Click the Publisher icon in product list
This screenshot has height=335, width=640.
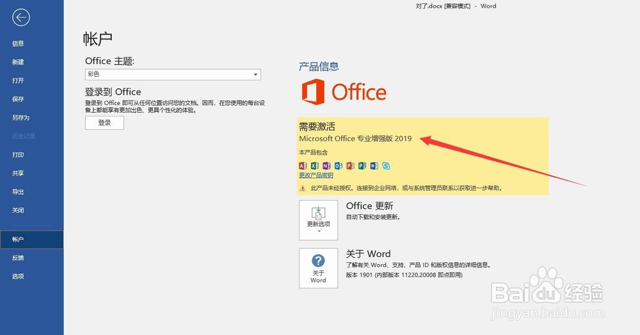pos(362,166)
